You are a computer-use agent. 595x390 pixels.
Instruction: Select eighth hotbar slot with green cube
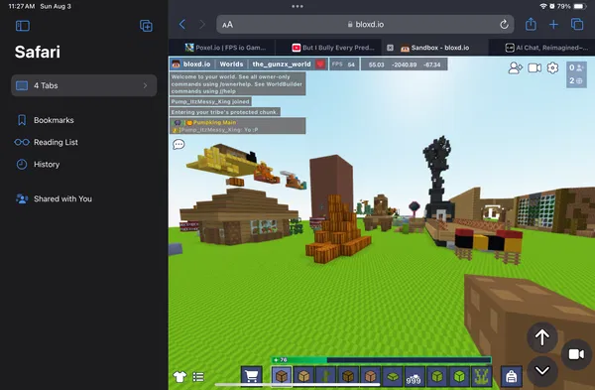coord(436,376)
